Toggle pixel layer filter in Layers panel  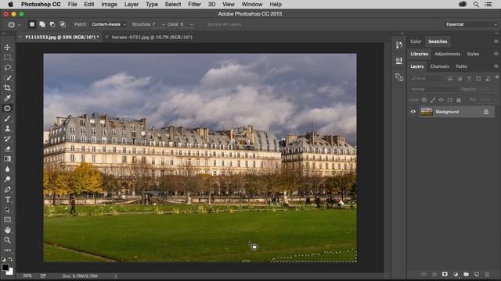450,79
